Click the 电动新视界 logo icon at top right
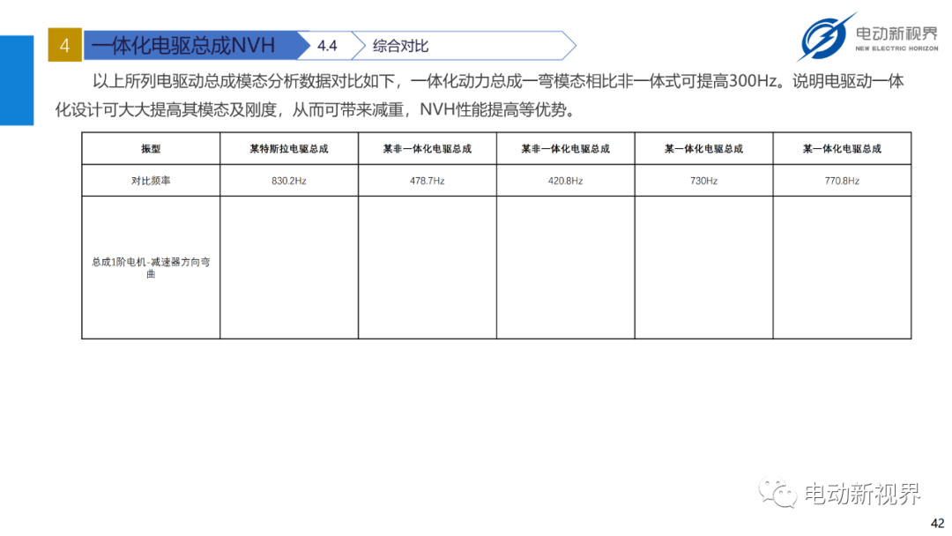 826,36
